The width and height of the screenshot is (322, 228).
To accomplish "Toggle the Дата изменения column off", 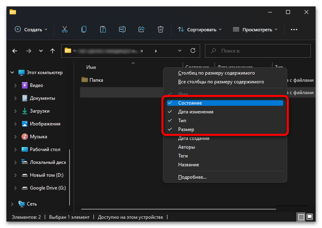I will pyautogui.click(x=195, y=112).
